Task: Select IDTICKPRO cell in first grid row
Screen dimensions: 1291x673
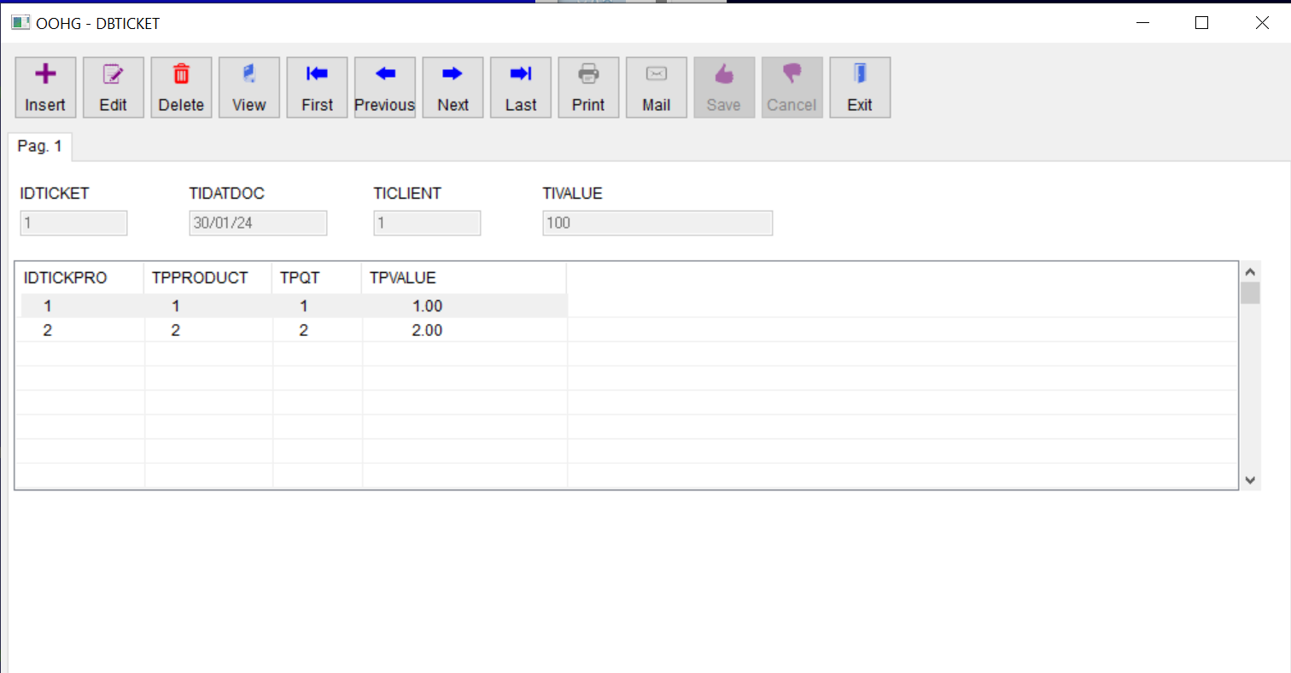Action: 81,306
